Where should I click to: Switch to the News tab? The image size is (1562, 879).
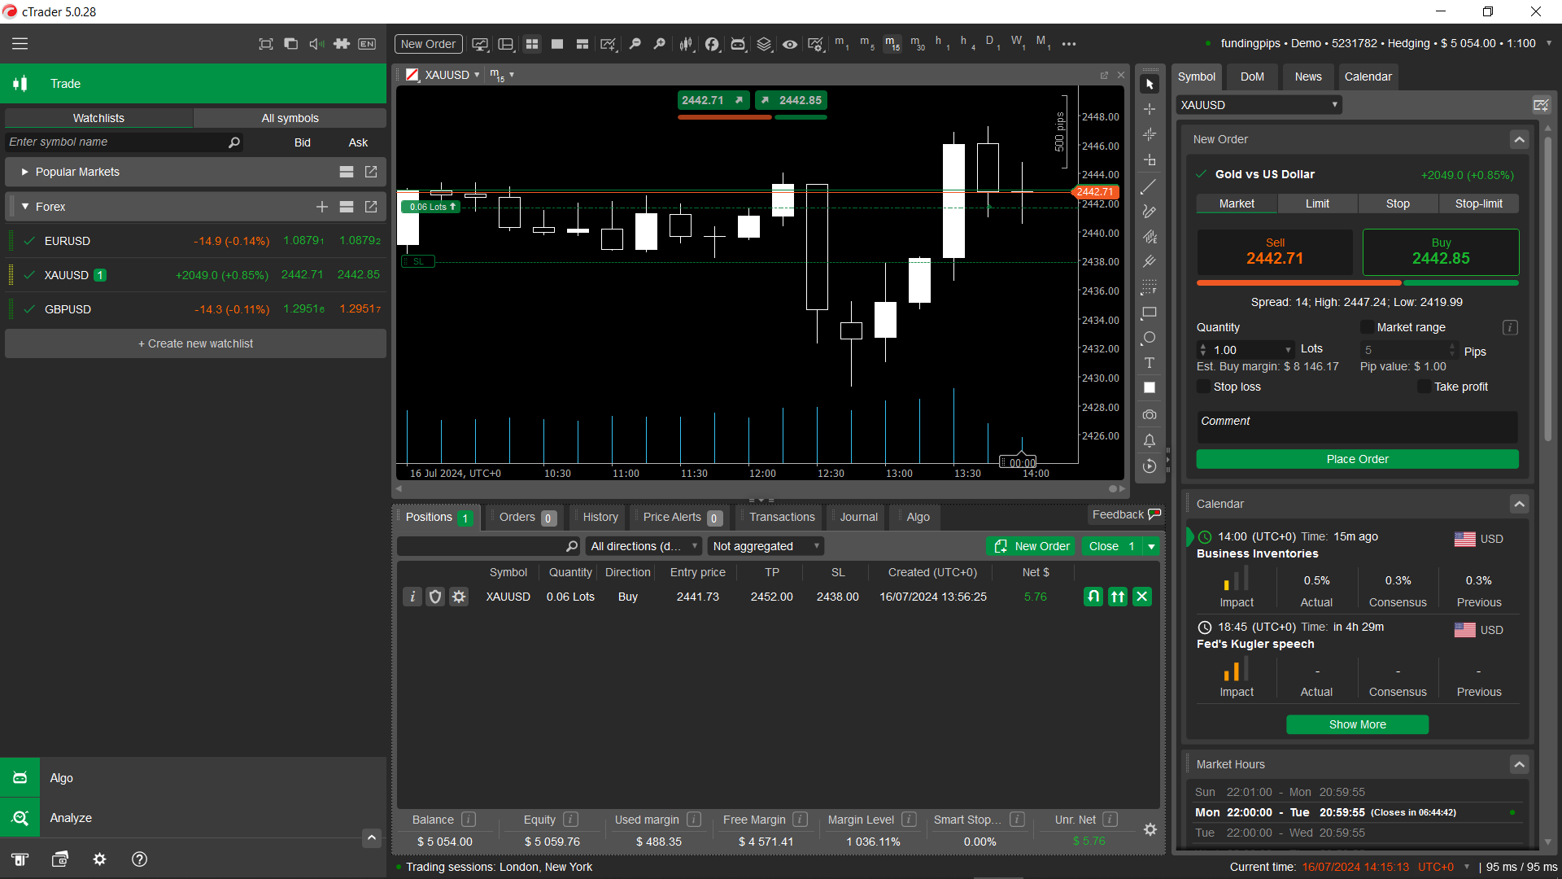(1308, 77)
